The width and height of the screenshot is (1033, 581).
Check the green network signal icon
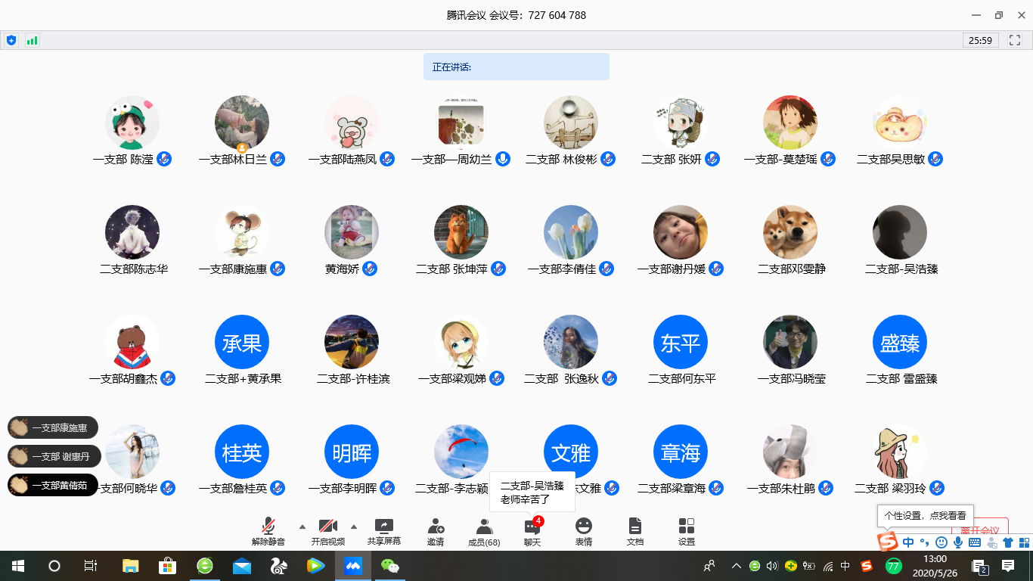(32, 40)
